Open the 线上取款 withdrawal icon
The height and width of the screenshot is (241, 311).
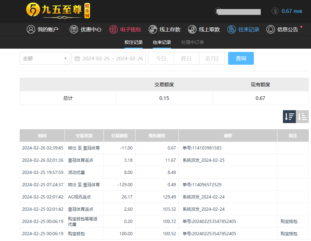tap(192, 29)
